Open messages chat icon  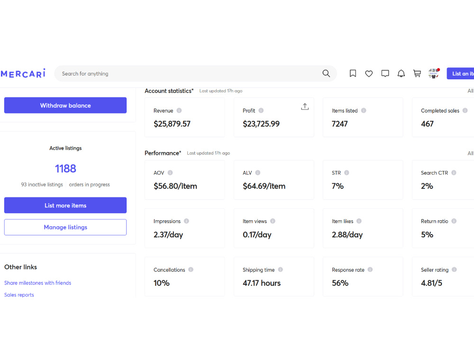tap(385, 74)
